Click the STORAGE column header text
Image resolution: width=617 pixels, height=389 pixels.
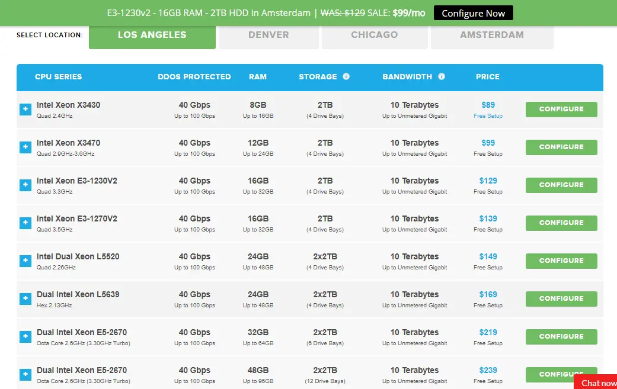coord(318,77)
